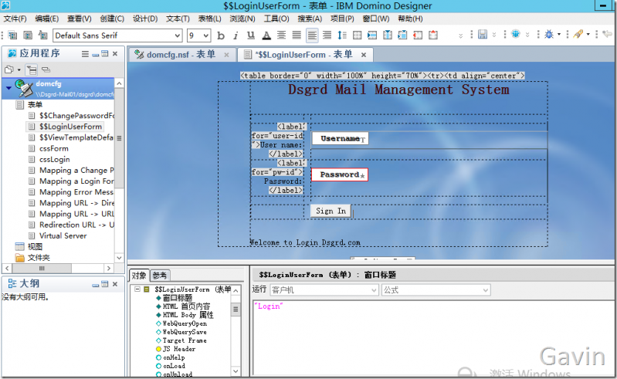
Task: Close the $$LoginUserForm tab
Action: [364, 55]
